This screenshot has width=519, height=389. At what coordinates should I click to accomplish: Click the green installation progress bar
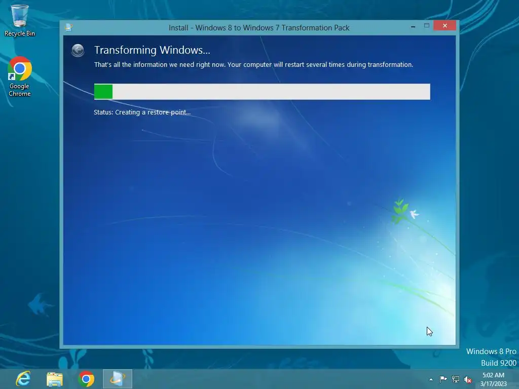pyautogui.click(x=262, y=92)
